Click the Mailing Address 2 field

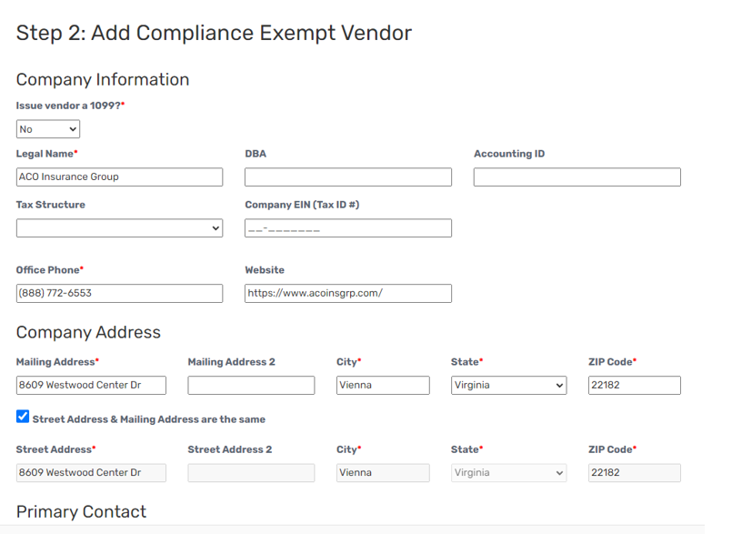(251, 385)
